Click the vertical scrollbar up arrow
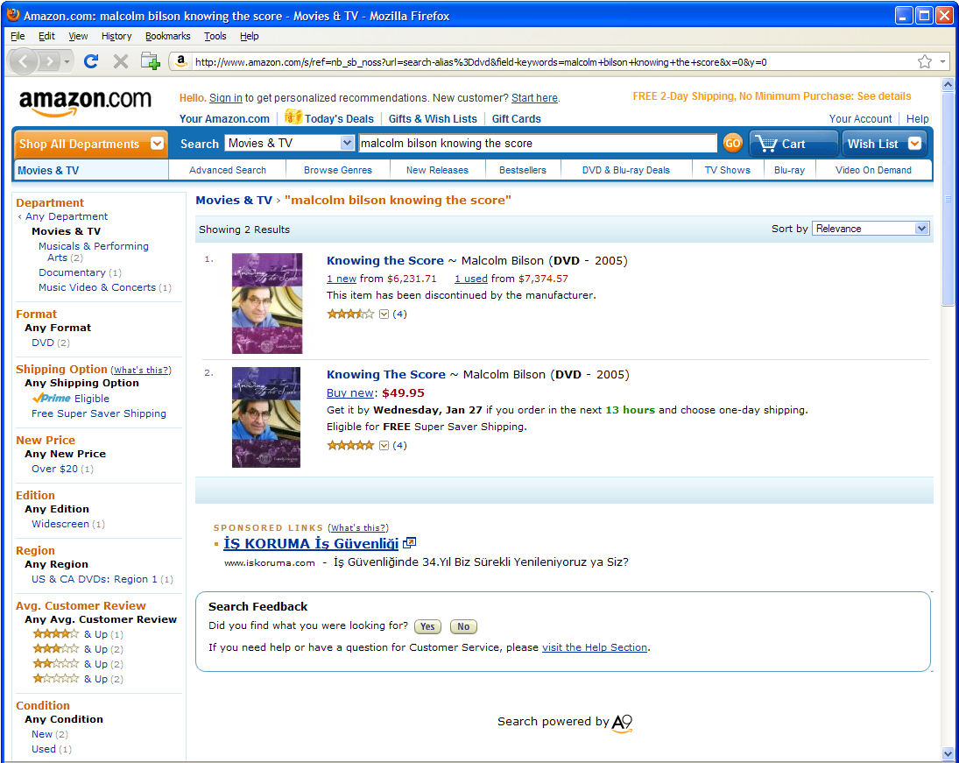This screenshot has height=763, width=959. 948,85
